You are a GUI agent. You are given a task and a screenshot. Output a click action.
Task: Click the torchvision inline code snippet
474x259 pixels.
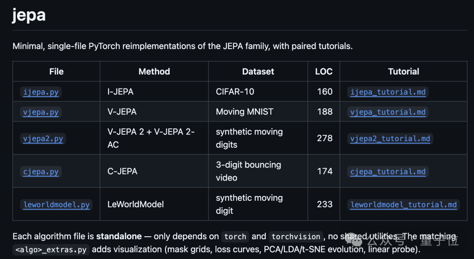[x=296, y=237]
